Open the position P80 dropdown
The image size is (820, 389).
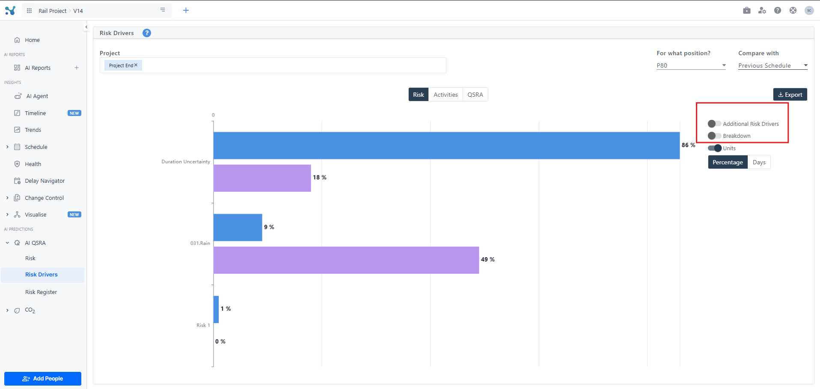click(x=691, y=65)
